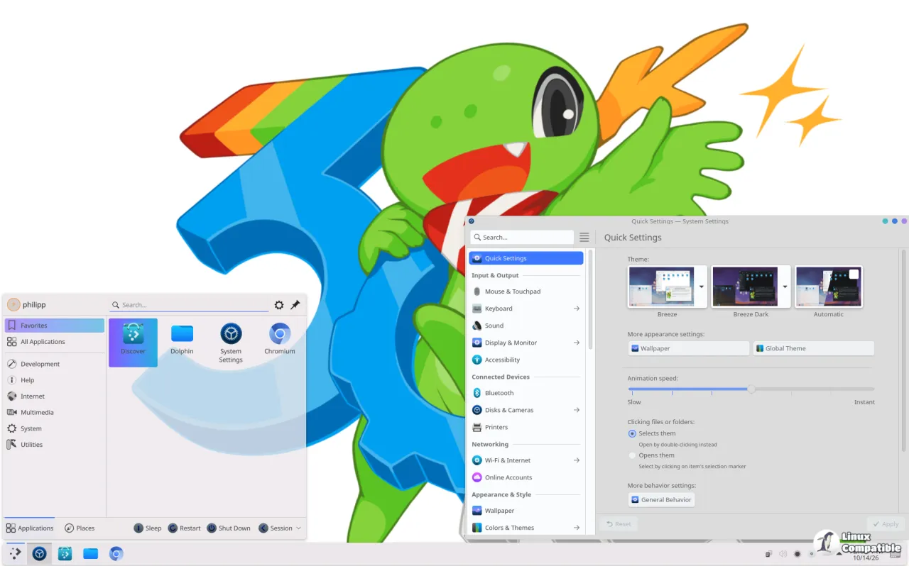Expand Display & Monitor submenu

pyautogui.click(x=576, y=343)
